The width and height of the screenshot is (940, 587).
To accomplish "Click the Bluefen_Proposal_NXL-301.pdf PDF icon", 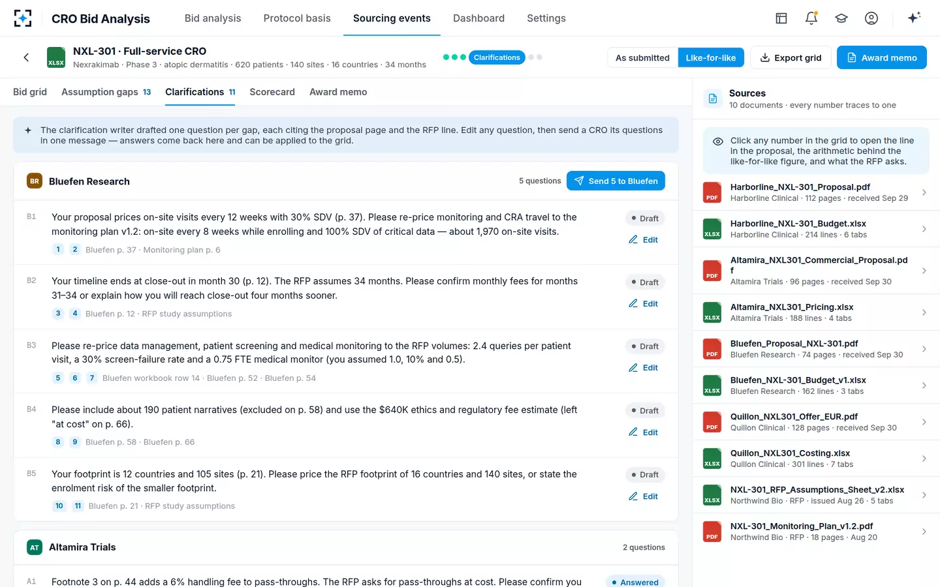I will pyautogui.click(x=712, y=349).
